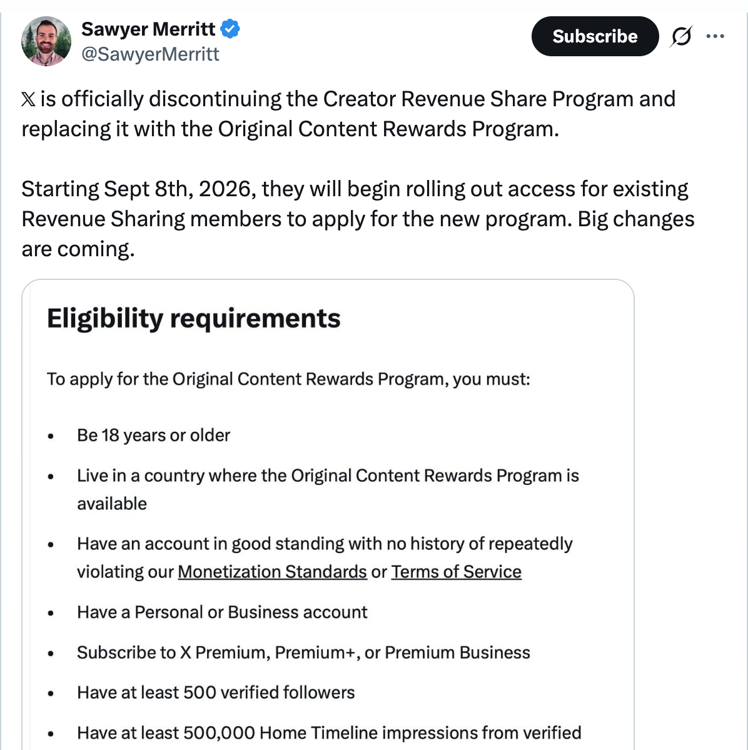Click the blue verified checkmark badge
The width and height of the screenshot is (748, 750).
click(x=231, y=29)
